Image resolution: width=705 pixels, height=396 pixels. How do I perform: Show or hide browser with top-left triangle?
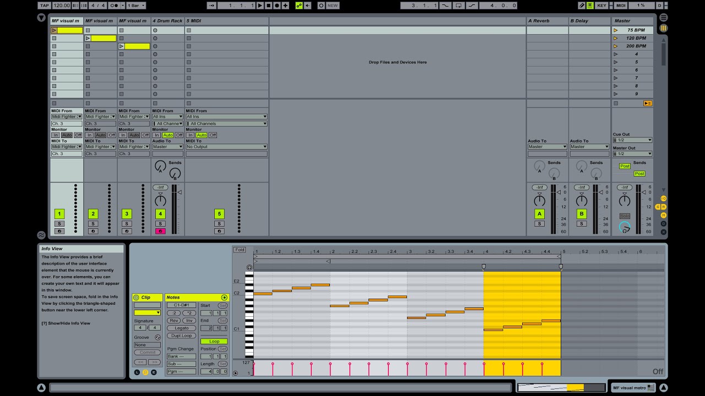[41, 18]
